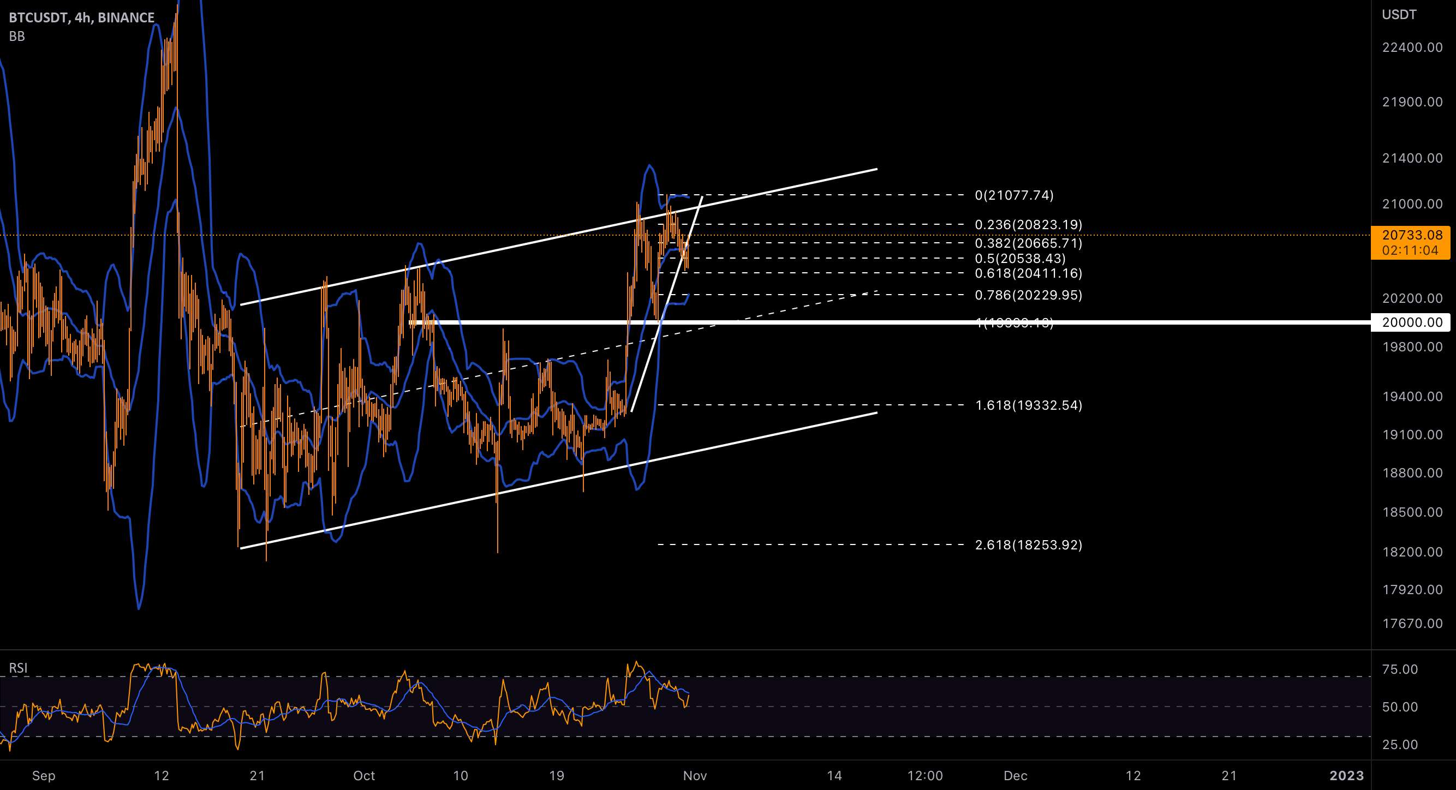
Task: Click the 21000.00 price axis label
Action: click(1412, 204)
